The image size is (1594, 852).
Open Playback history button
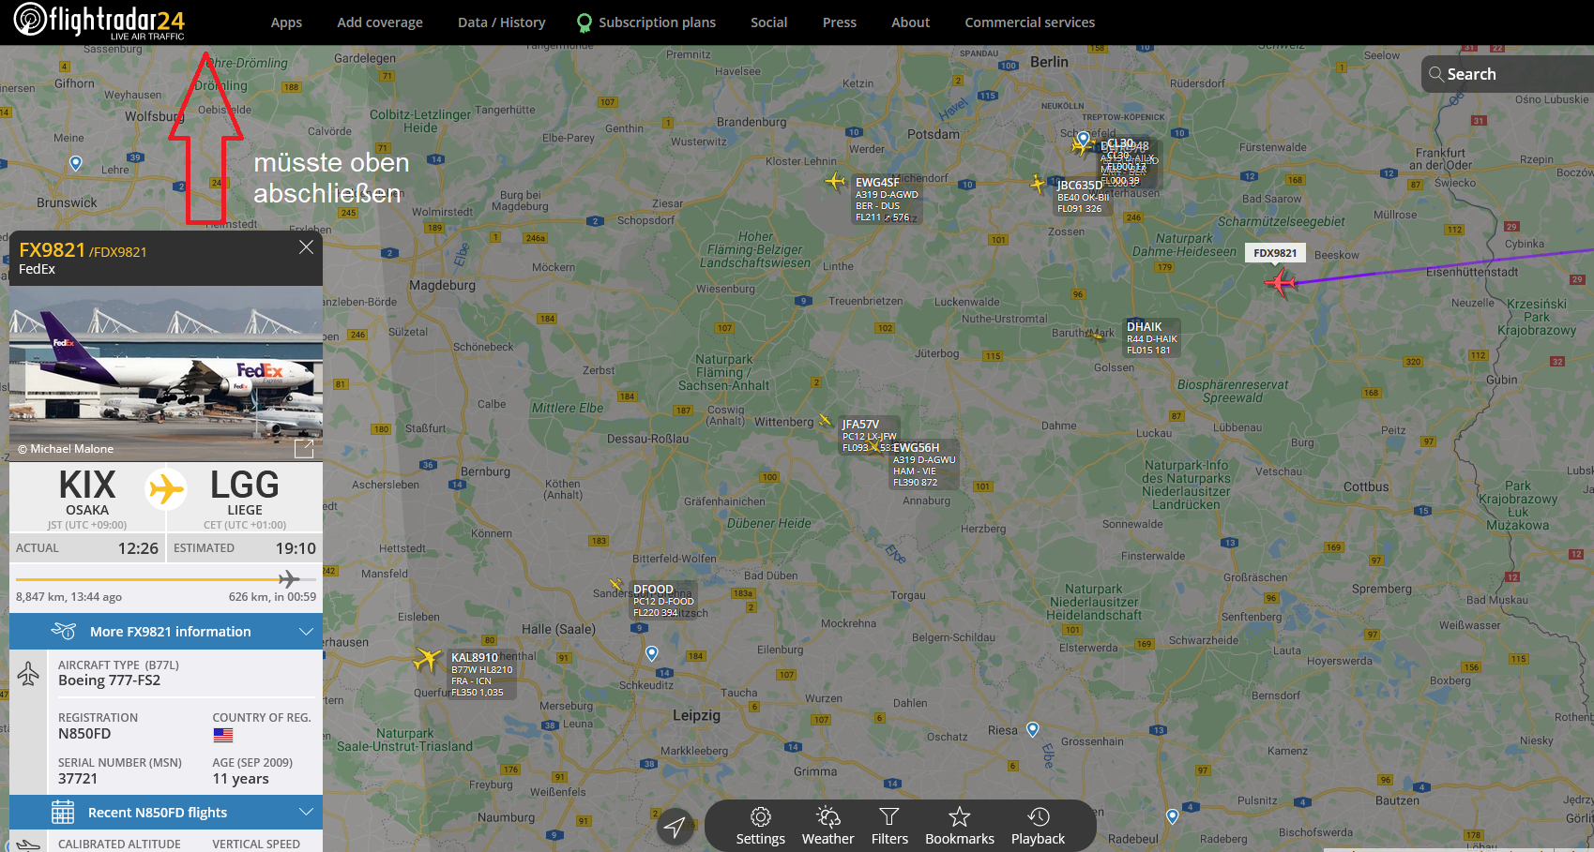[x=1039, y=827]
